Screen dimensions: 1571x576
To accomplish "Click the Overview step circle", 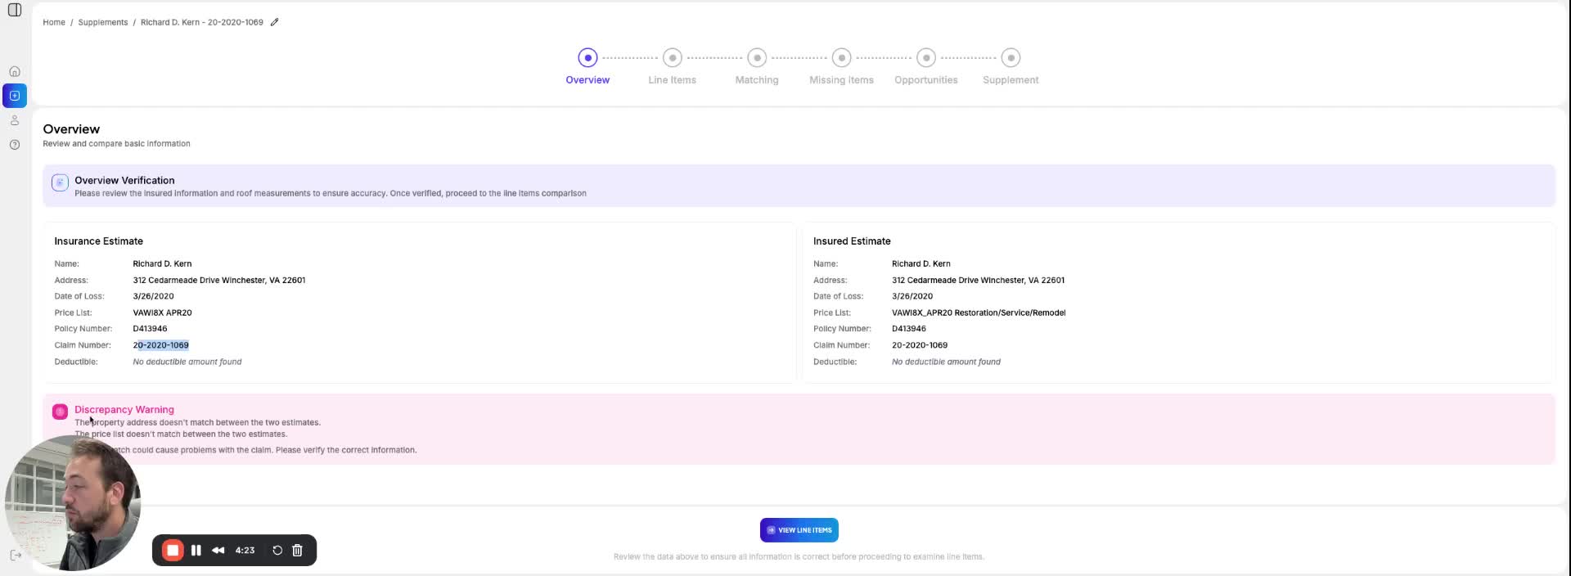I will click(587, 57).
